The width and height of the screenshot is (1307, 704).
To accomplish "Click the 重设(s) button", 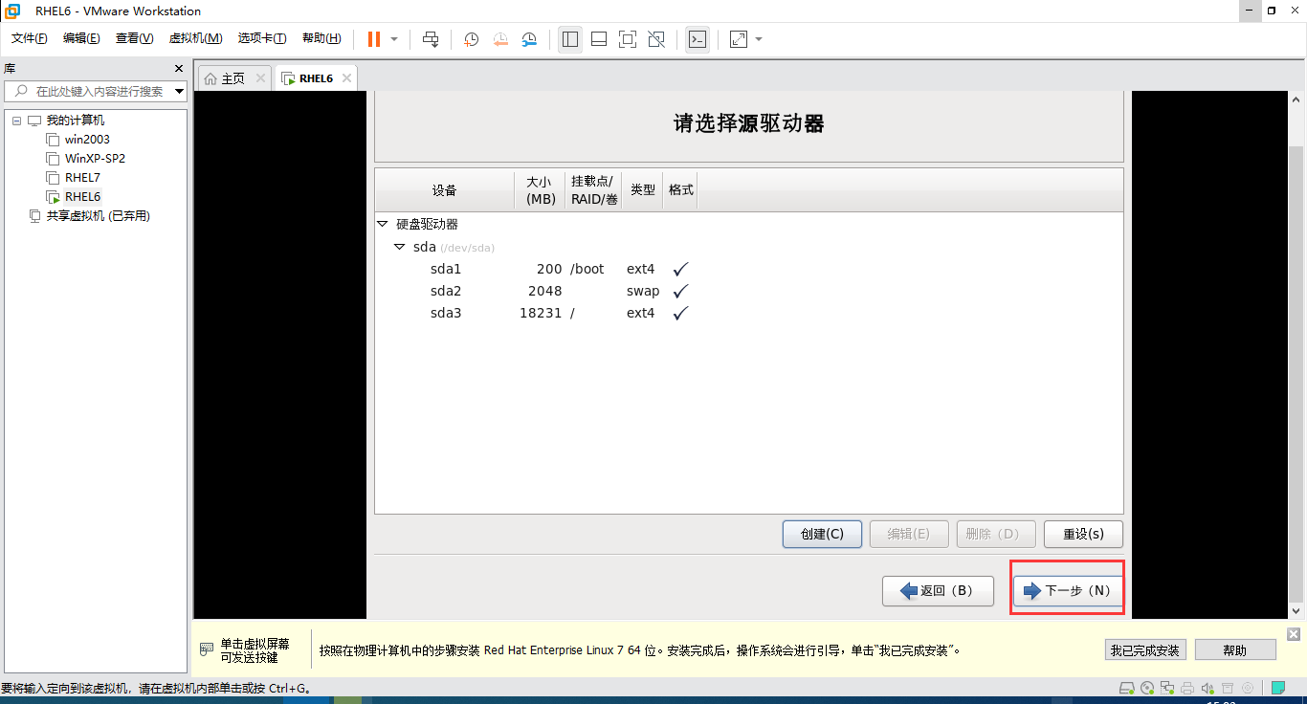I will 1083,534.
